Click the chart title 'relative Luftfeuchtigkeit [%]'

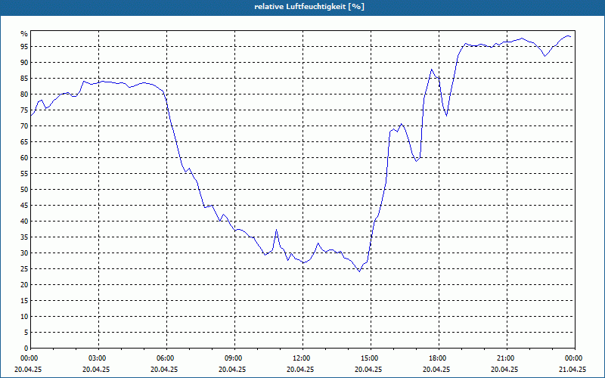tap(309, 7)
